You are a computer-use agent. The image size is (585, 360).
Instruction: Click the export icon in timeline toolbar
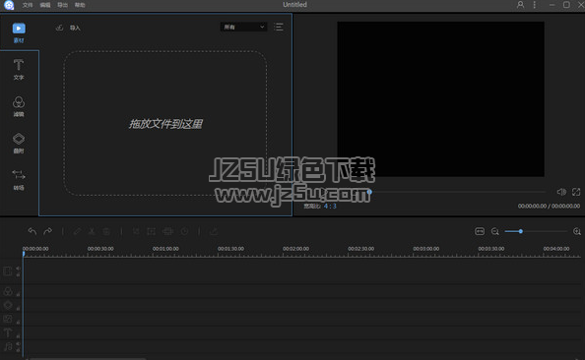214,231
